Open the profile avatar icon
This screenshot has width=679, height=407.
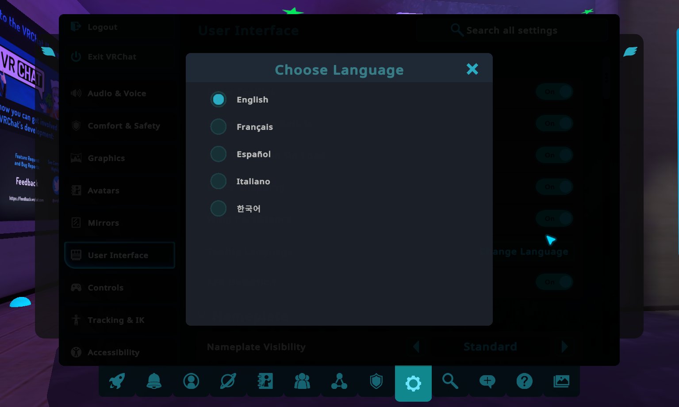click(191, 381)
